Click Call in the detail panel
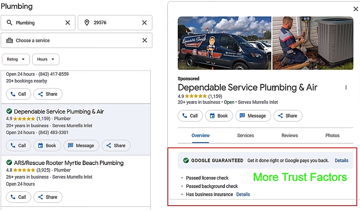This screenshot has width=360, height=212. tap(190, 116)
